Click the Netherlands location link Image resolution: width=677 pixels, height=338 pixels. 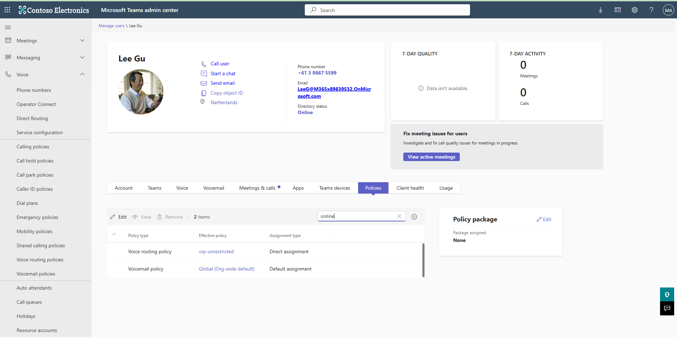(224, 102)
